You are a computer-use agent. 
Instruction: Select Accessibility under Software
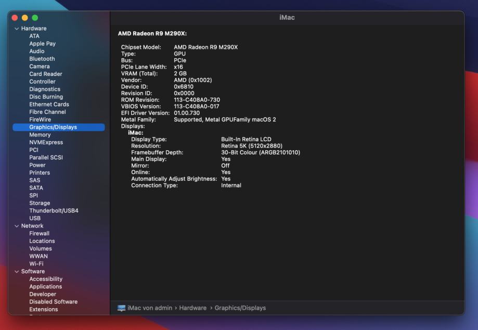(46, 279)
